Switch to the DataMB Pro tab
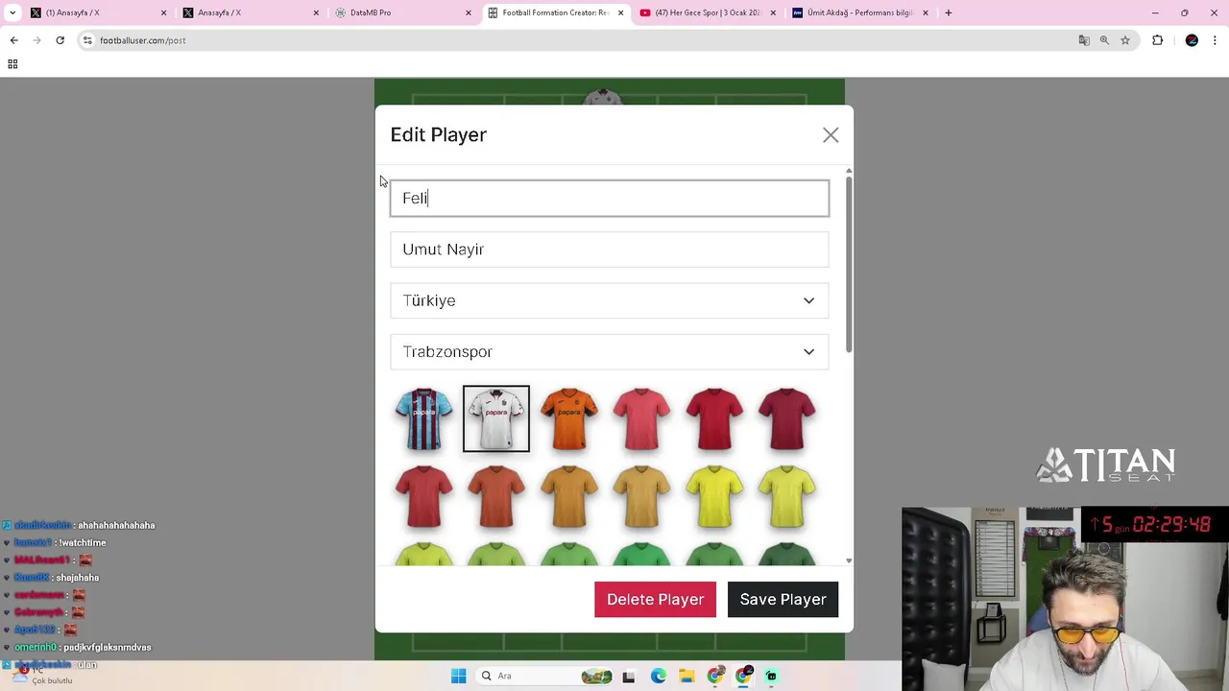Viewport: 1229px width, 691px height. pyautogui.click(x=402, y=12)
